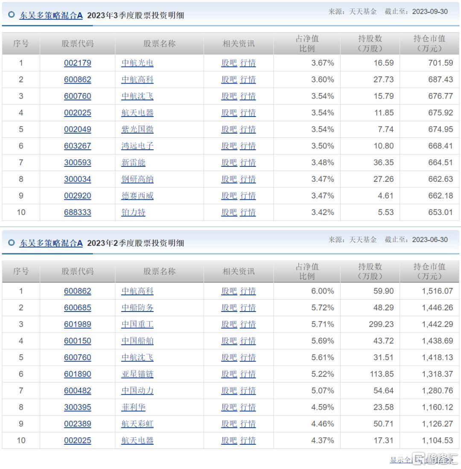461x469 pixels.
Task: Open stock code 300034 link
Action: [x=78, y=179]
